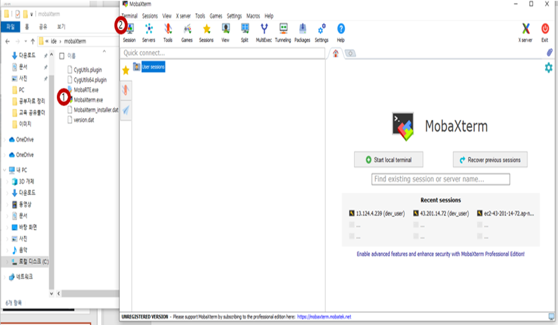This screenshot has width=558, height=325.
Task: Click the Professional Edition promotion link
Action: [440, 254]
